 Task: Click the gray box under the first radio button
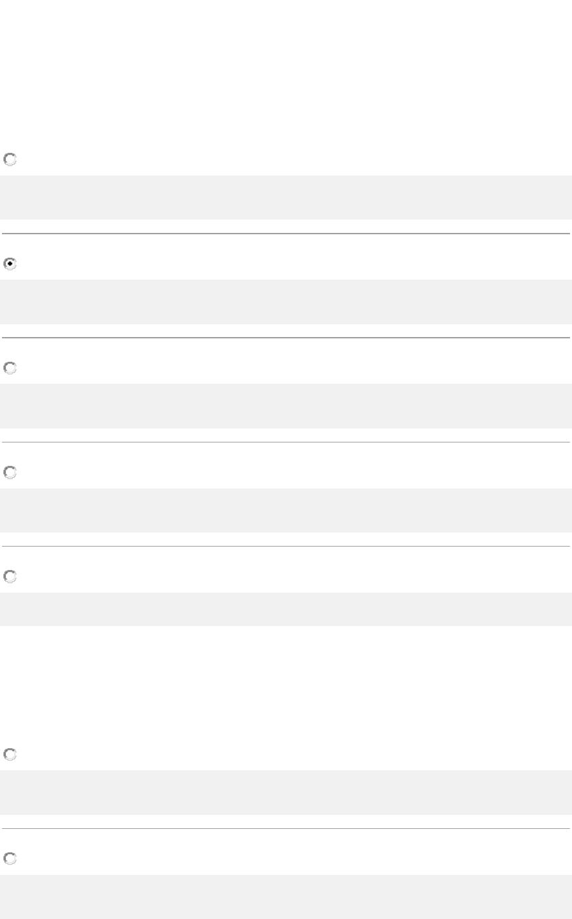pos(286,198)
